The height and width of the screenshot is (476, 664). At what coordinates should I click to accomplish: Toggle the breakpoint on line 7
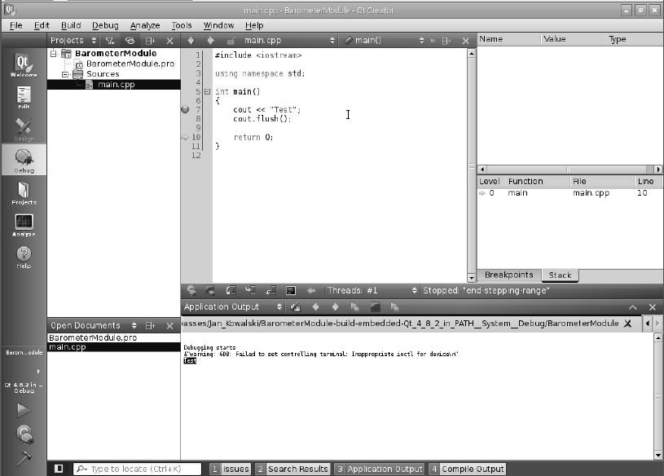[x=185, y=110]
